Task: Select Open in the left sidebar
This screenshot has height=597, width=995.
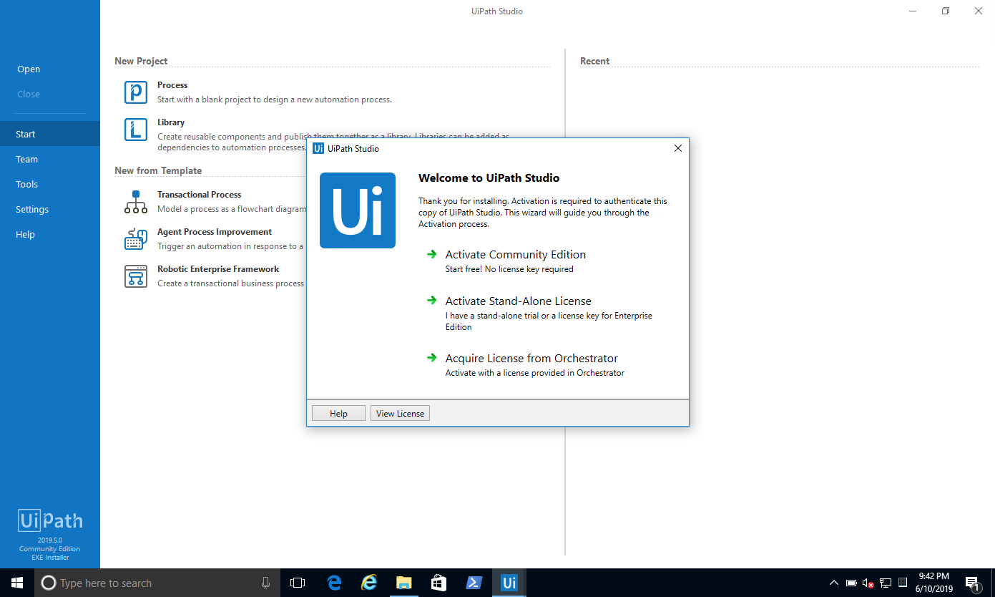Action: (29, 69)
